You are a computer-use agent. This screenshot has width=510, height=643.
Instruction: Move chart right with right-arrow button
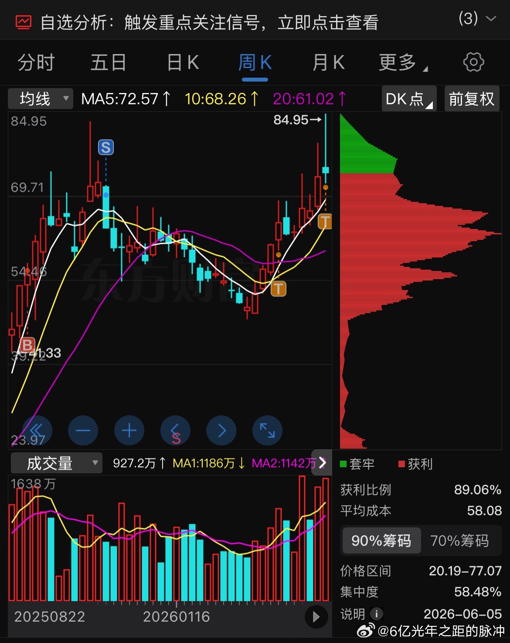point(221,431)
